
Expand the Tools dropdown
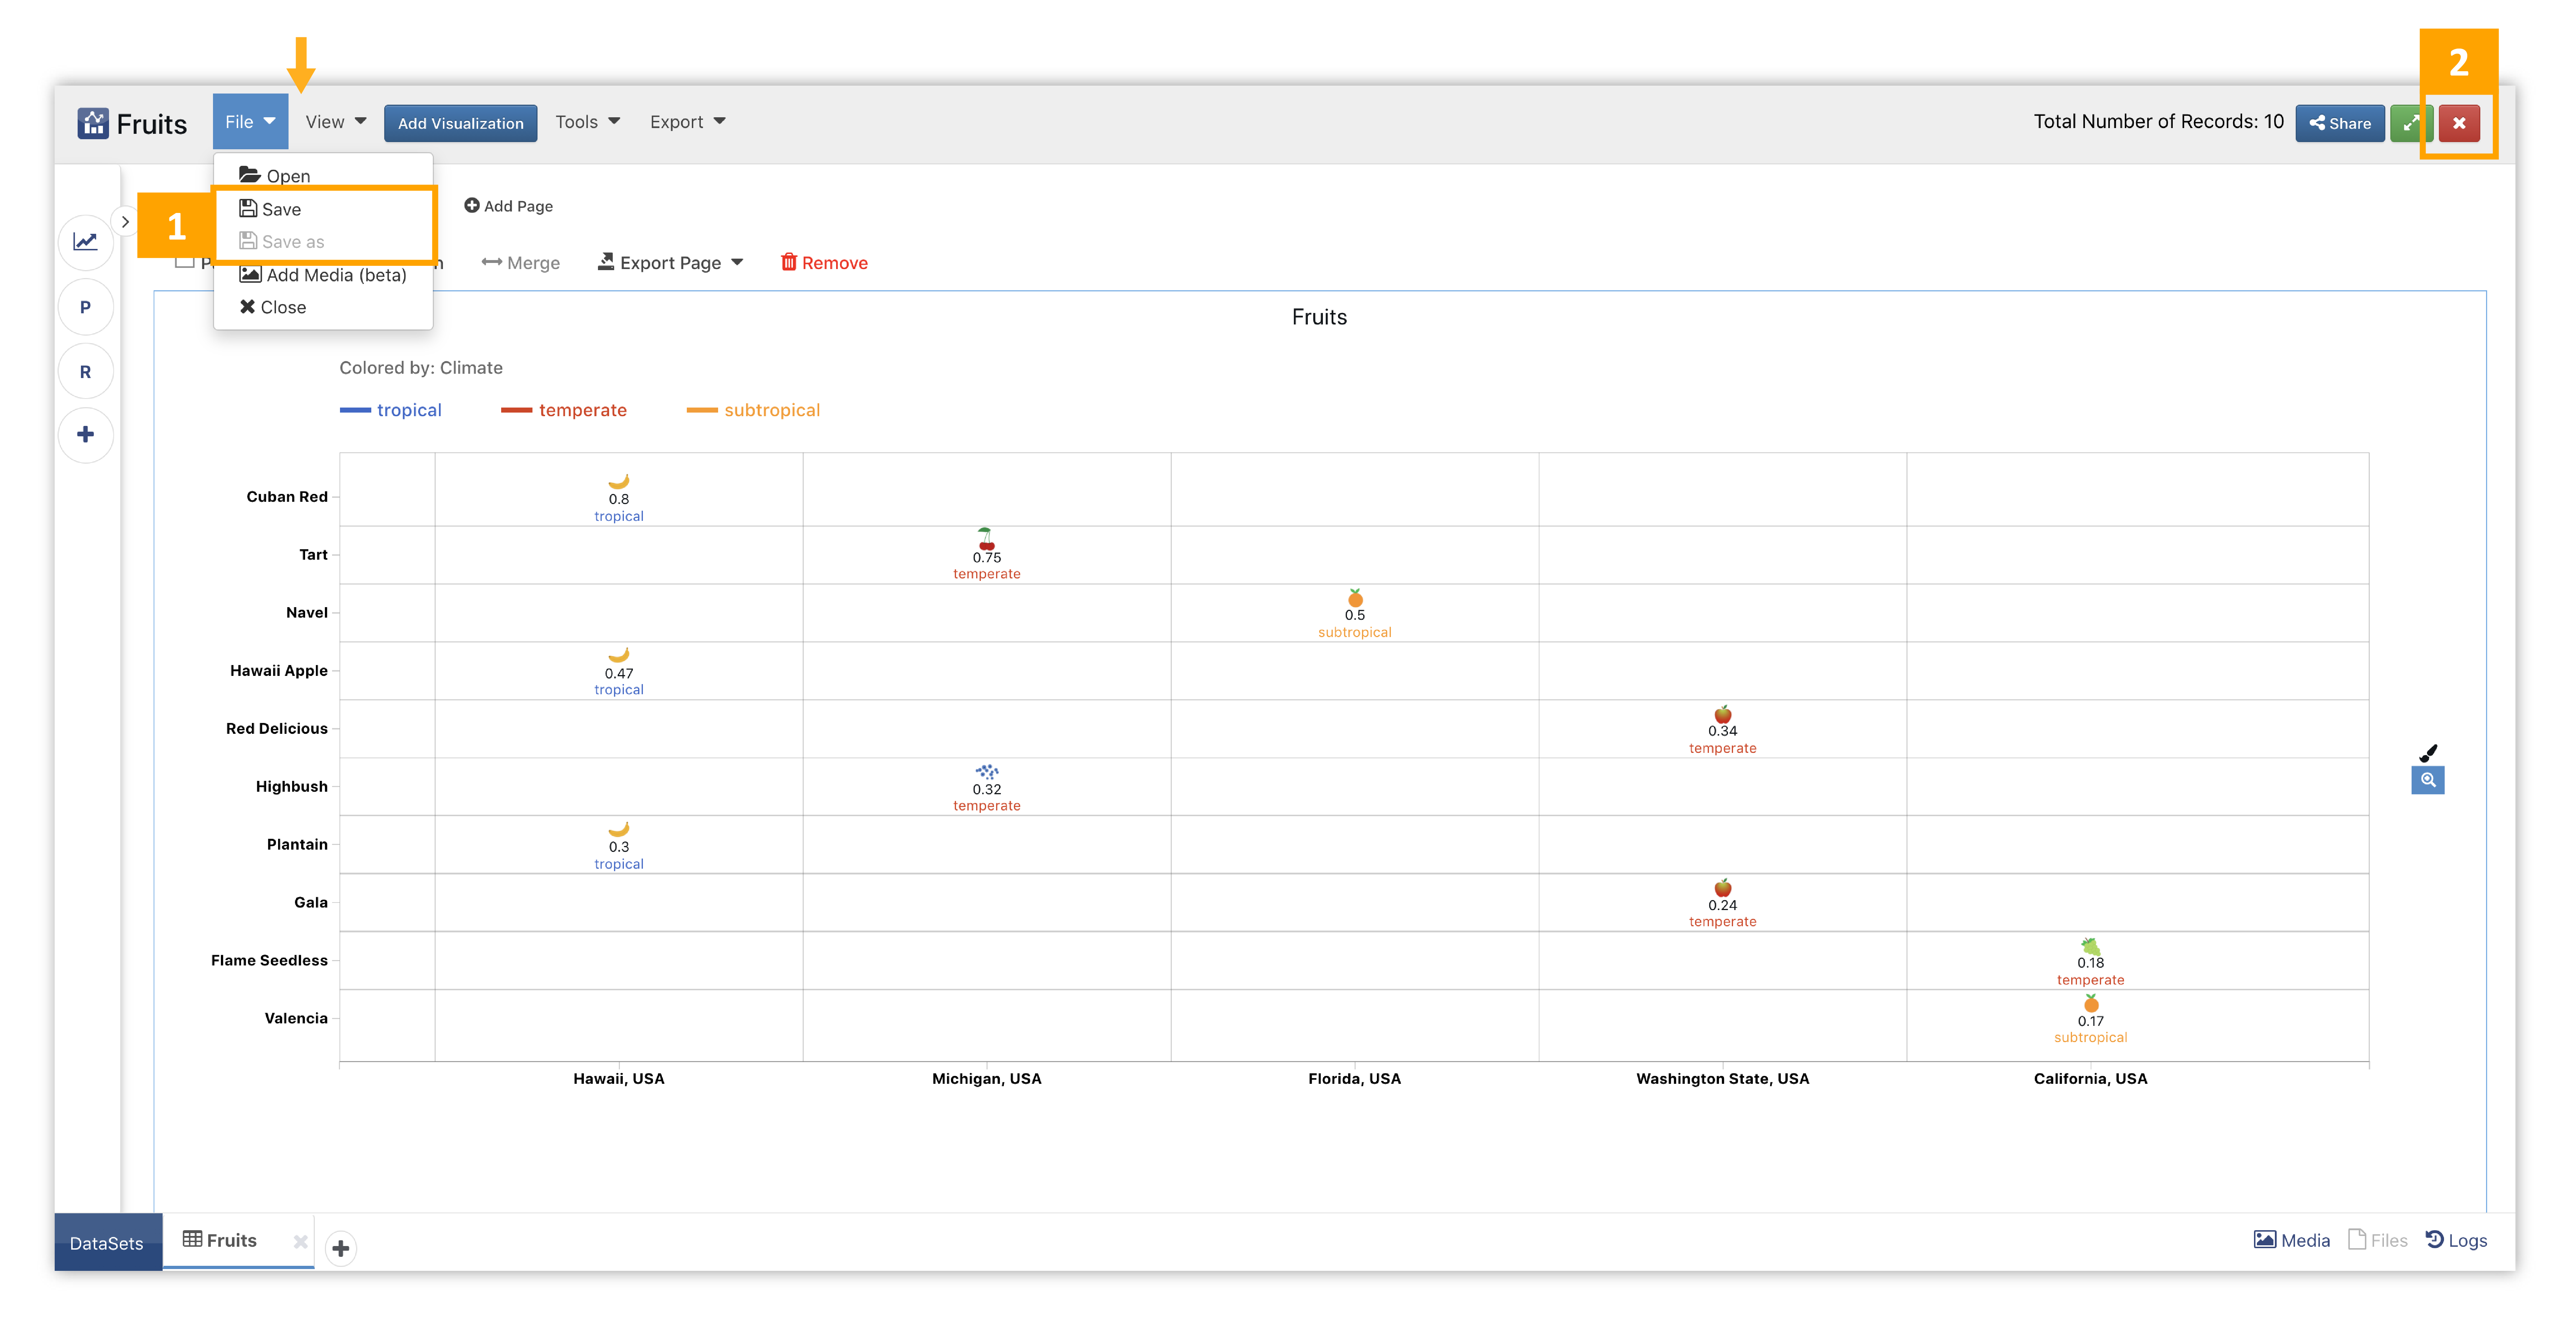click(x=587, y=122)
